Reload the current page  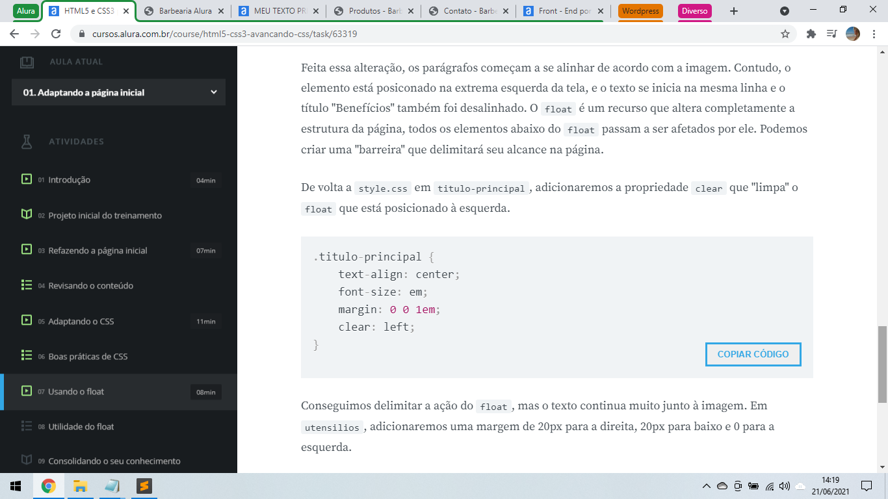[x=56, y=34]
